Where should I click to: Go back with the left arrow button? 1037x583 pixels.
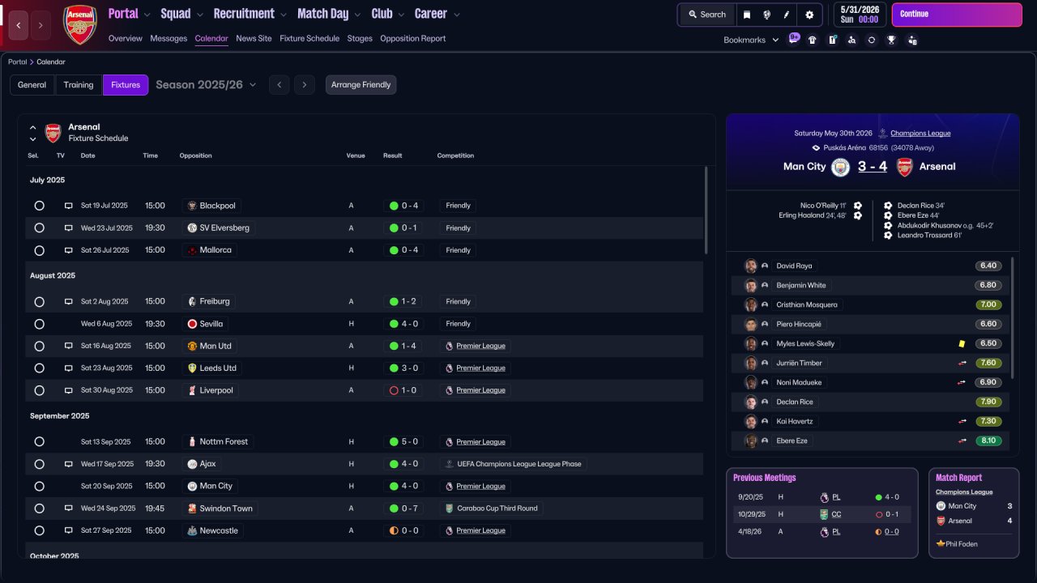(19, 25)
